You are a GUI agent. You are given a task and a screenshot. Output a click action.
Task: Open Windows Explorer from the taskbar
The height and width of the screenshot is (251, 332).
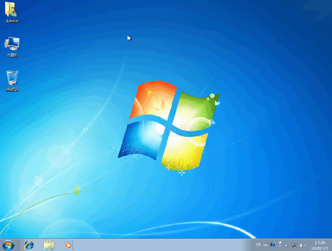point(49,246)
